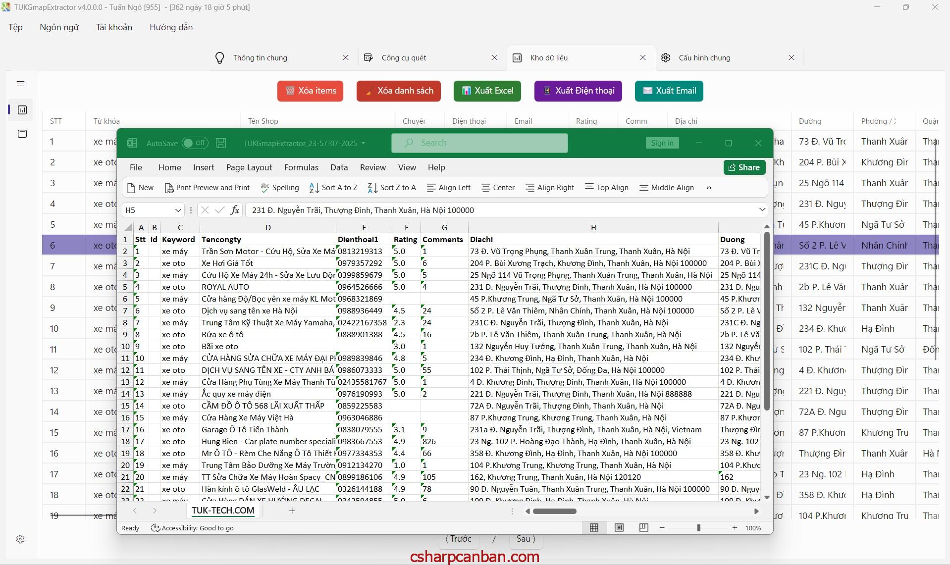Click the zoom slider in Excel status bar

[x=698, y=528]
